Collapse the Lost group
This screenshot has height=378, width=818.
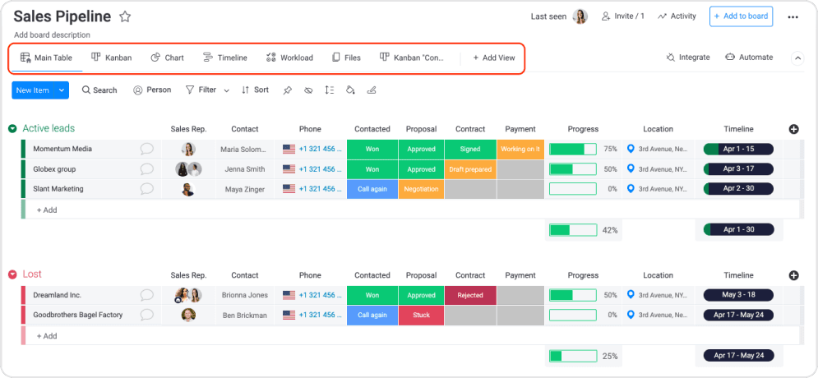click(12, 274)
